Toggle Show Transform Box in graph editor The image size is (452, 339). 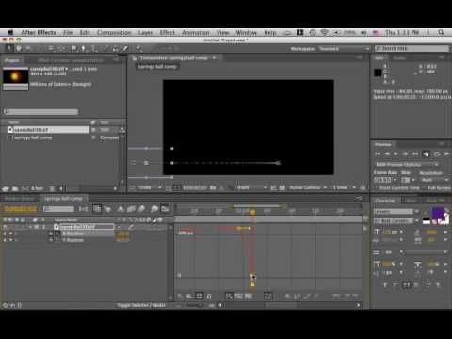click(200, 296)
